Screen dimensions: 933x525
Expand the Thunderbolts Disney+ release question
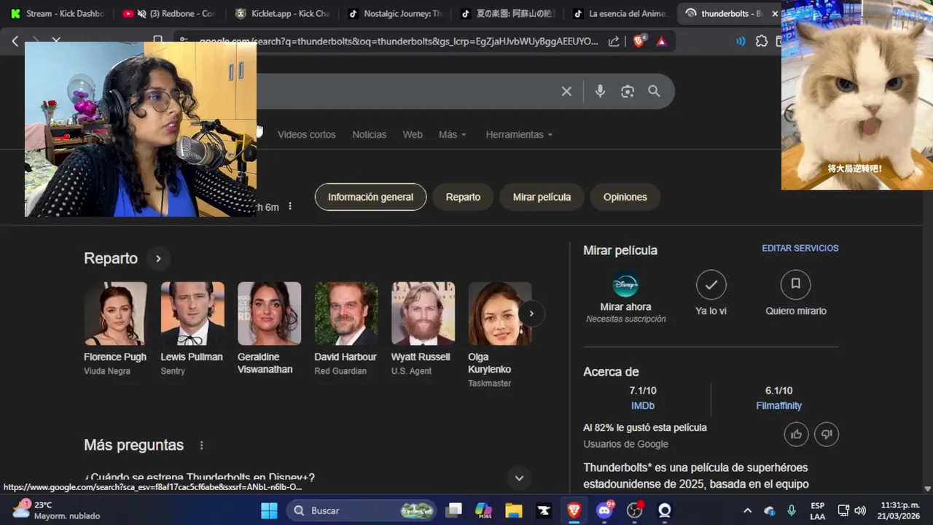(519, 478)
